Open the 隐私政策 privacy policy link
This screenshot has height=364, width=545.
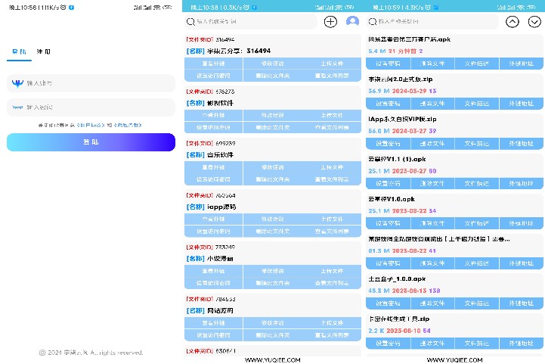(127, 125)
